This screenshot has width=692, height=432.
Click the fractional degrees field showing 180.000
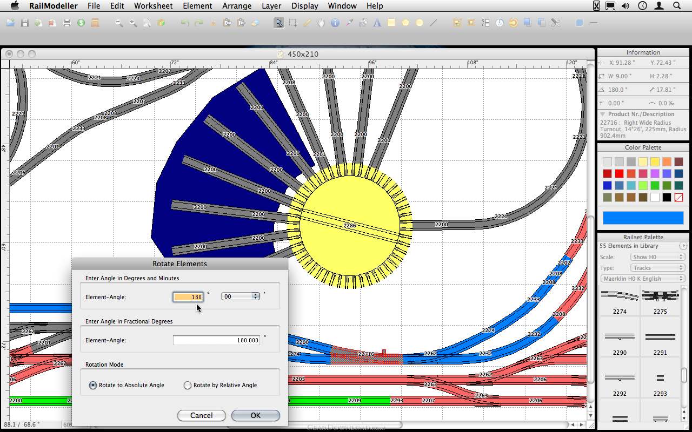216,340
